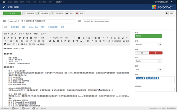The image size is (177, 110).
Task: Clear formatting of selected text
Action: pos(109,41)
